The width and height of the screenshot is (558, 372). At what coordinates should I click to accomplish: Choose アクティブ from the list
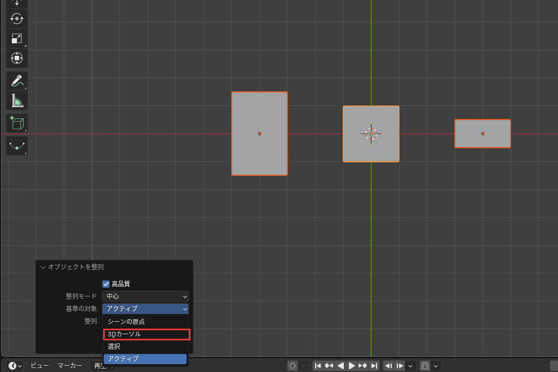point(145,359)
